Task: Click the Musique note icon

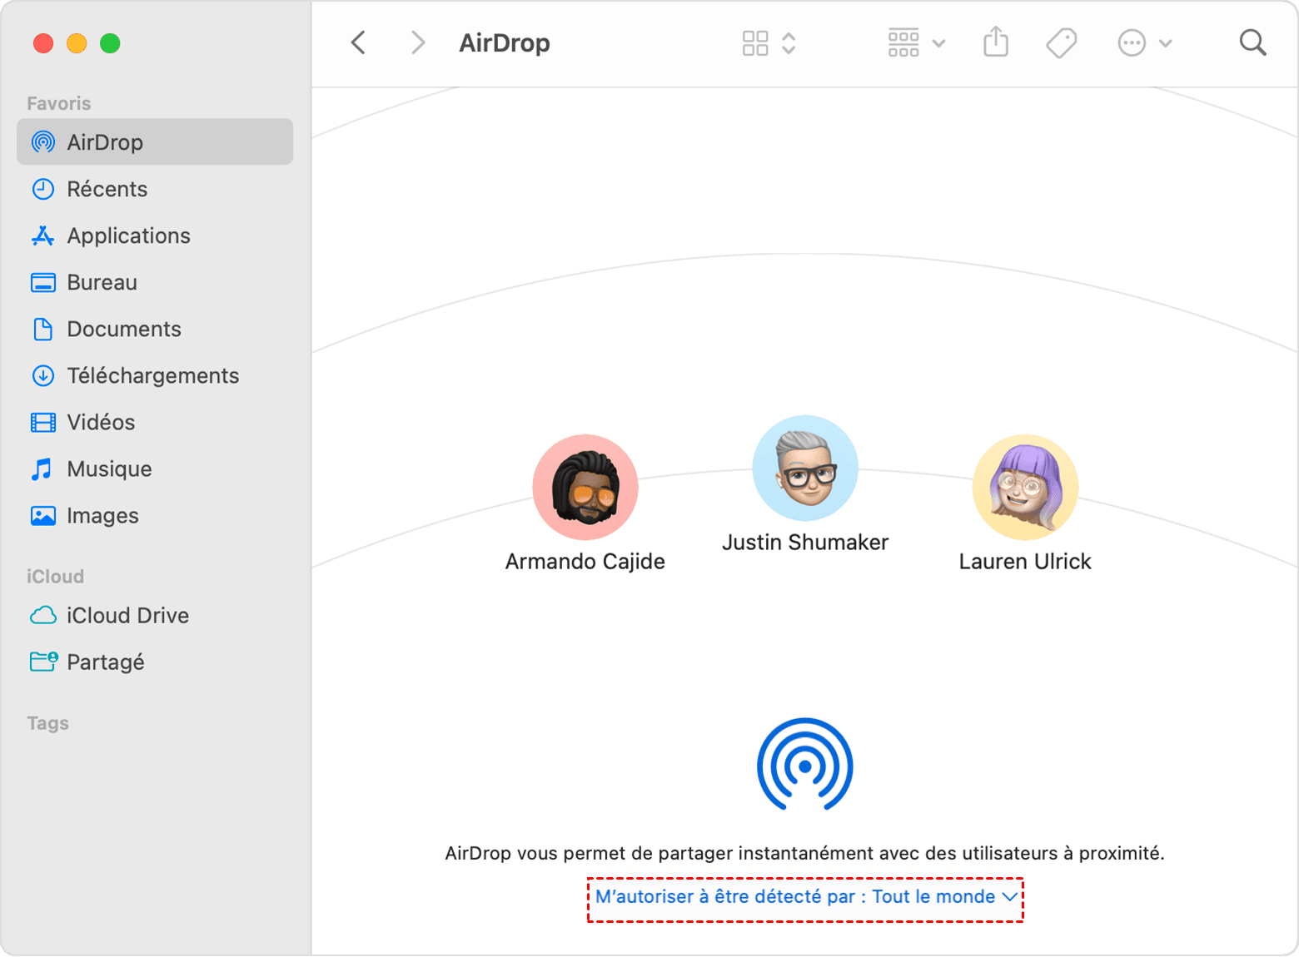Action: (42, 469)
